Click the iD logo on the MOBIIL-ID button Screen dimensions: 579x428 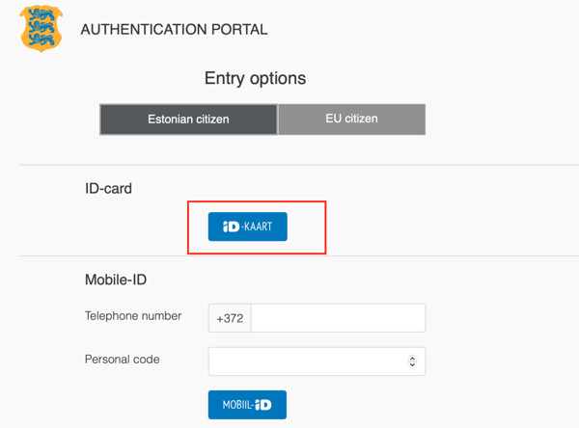pyautogui.click(x=263, y=405)
